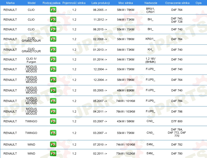This screenshot has height=158, width=207.
Task: Click the fuel icon in the Twingo 43kW row
Action: [x=53, y=121]
